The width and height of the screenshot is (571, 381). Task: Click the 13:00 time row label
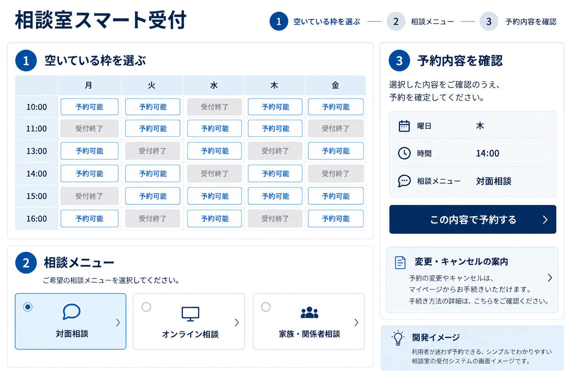[x=36, y=151]
